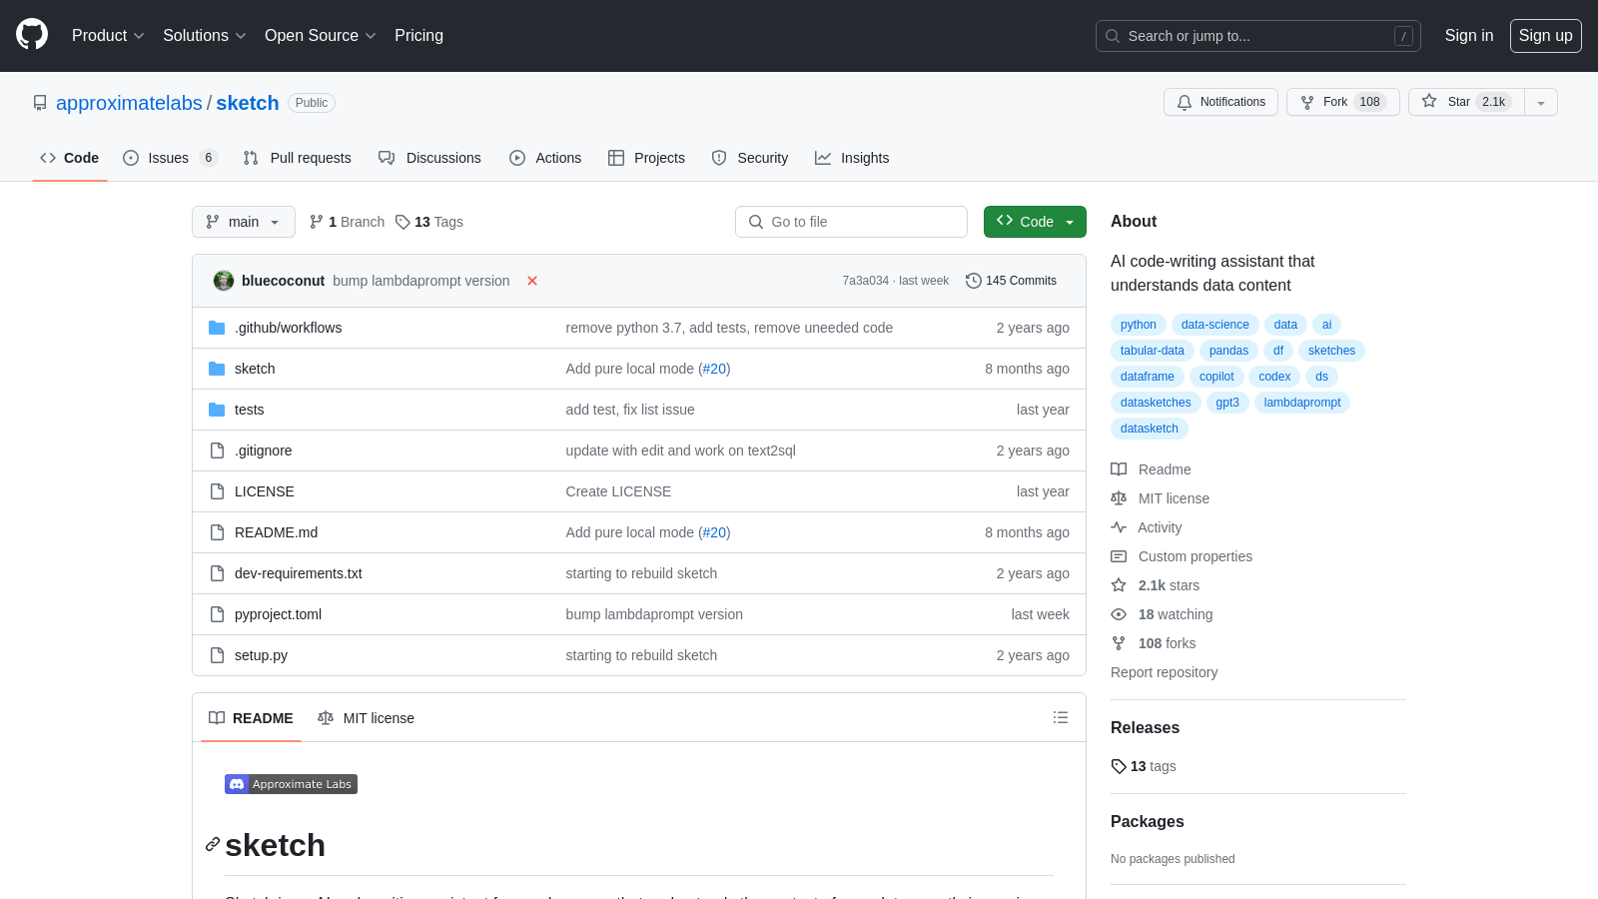Viewport: 1598px width, 899px height.
Task: Click the eye icon beside 18 watching
Action: click(x=1119, y=614)
